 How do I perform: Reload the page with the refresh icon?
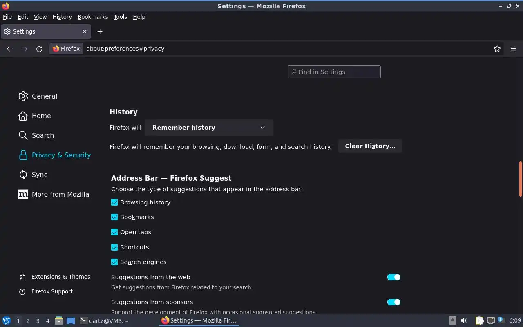click(39, 49)
